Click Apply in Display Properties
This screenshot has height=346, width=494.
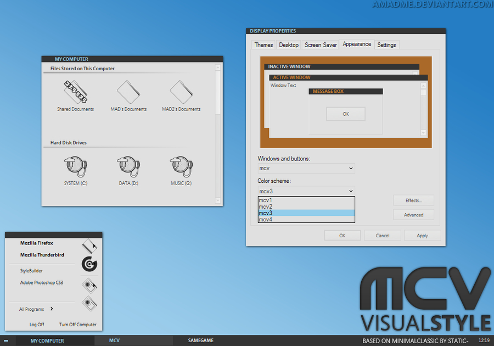click(x=422, y=236)
